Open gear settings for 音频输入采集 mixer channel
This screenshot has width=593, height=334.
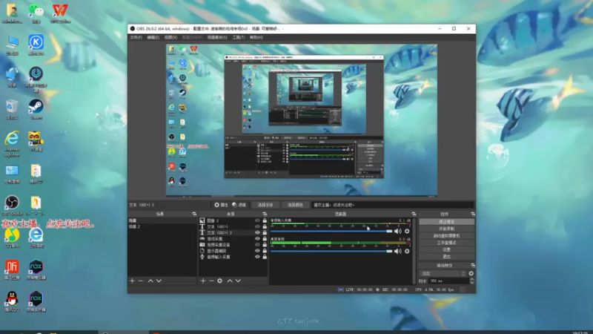407,231
